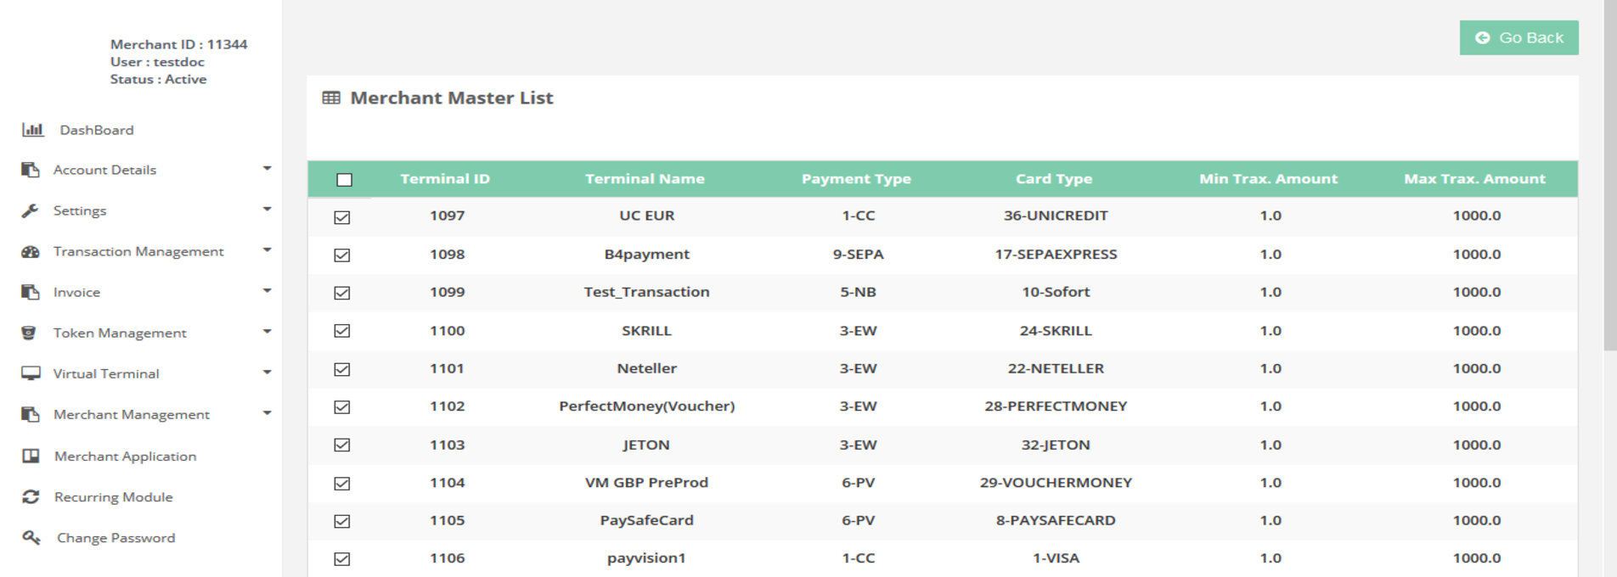
Task: Deselect the PaySafeCard terminal 1105 checkbox
Action: click(342, 521)
